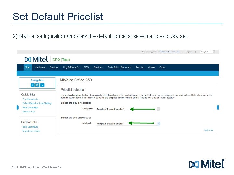The width and height of the screenshot is (234, 175).
Task: Switch to the Services tab
Action: coord(98,67)
